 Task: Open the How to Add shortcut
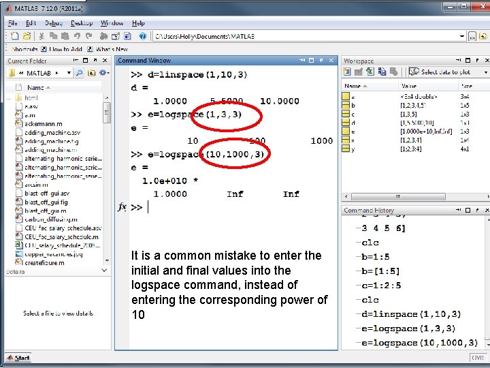pyautogui.click(x=62, y=49)
